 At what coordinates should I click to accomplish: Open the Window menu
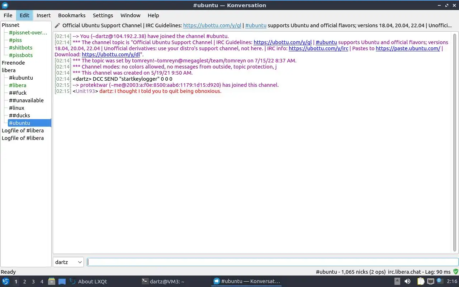pos(130,15)
